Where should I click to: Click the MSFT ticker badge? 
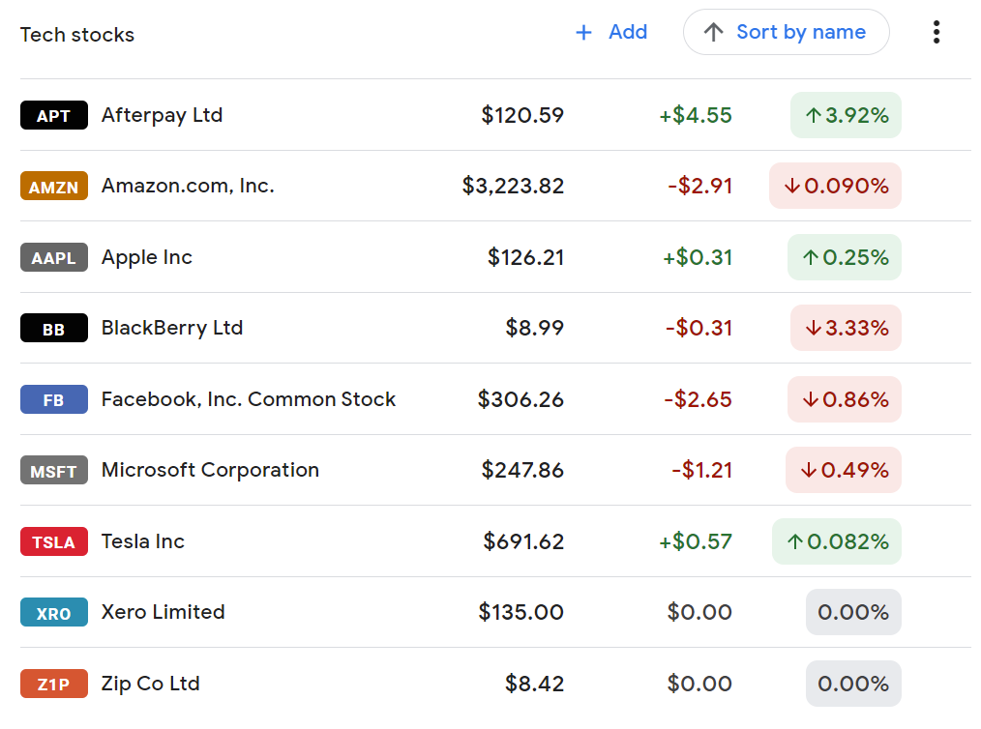[53, 470]
